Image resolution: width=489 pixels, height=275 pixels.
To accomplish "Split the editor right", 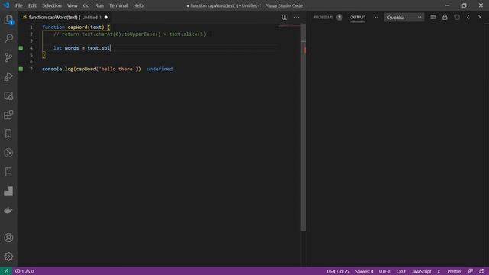I will click(285, 17).
